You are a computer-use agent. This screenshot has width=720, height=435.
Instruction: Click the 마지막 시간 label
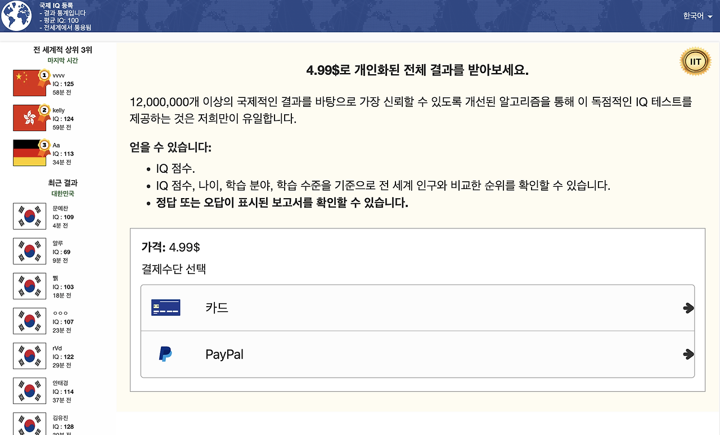tap(63, 60)
